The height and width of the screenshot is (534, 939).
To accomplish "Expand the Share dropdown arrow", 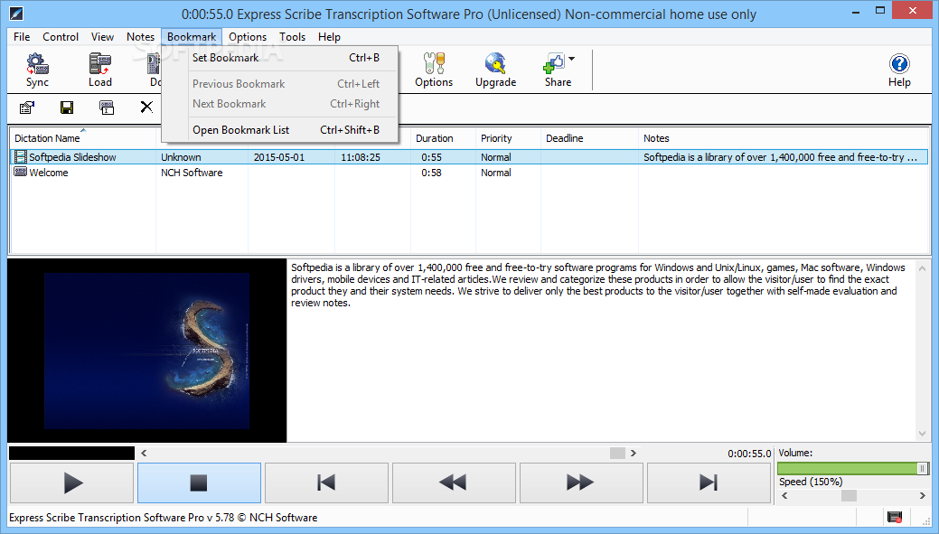I will point(572,59).
